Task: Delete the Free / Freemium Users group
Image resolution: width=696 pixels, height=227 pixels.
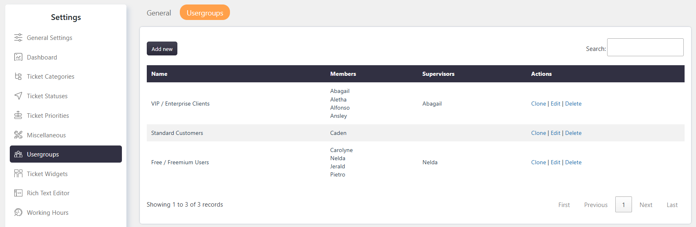Action: click(573, 162)
